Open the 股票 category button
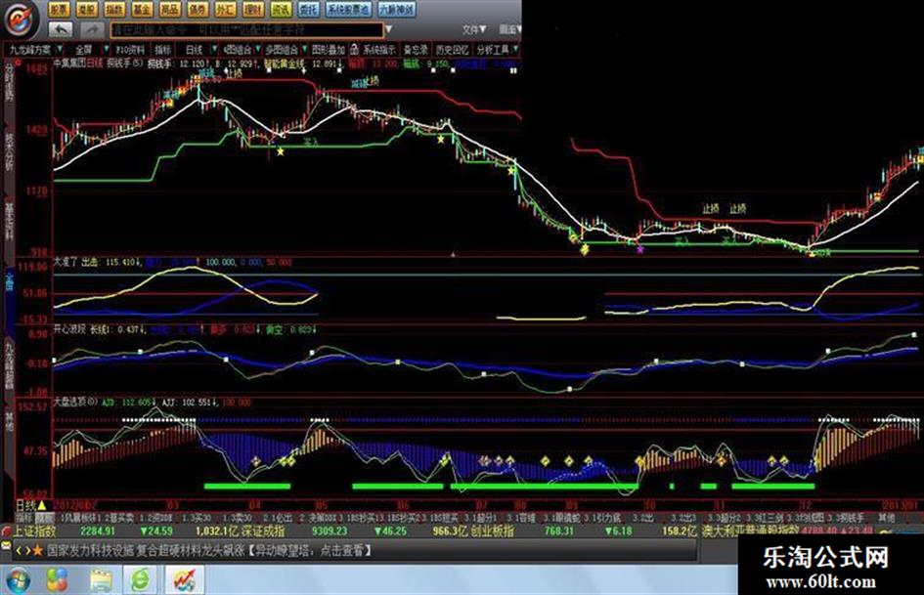The width and height of the screenshot is (924, 595). pos(59,9)
